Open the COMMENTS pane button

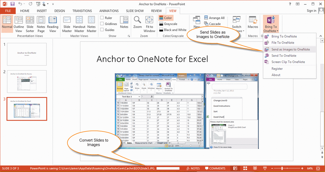pyautogui.click(x=215, y=168)
